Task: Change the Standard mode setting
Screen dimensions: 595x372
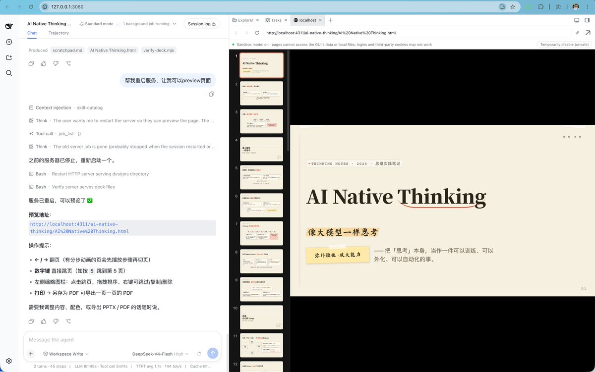Action: click(96, 24)
